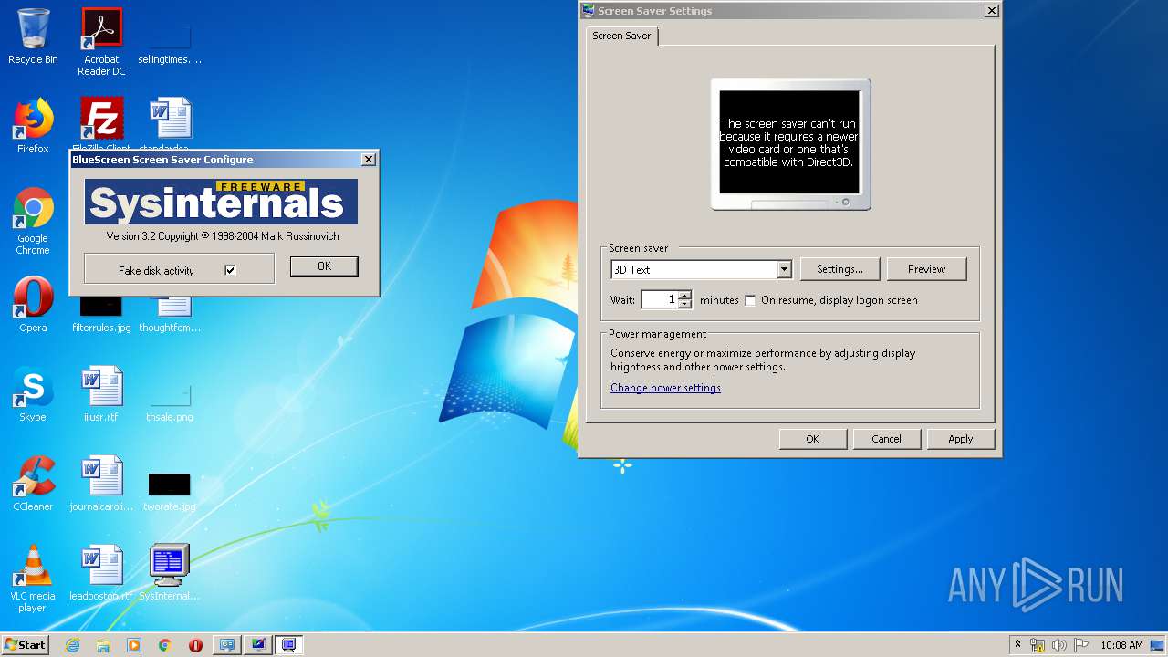Switch to the active screen saver taskbar item
The height and width of the screenshot is (657, 1168).
click(x=288, y=645)
